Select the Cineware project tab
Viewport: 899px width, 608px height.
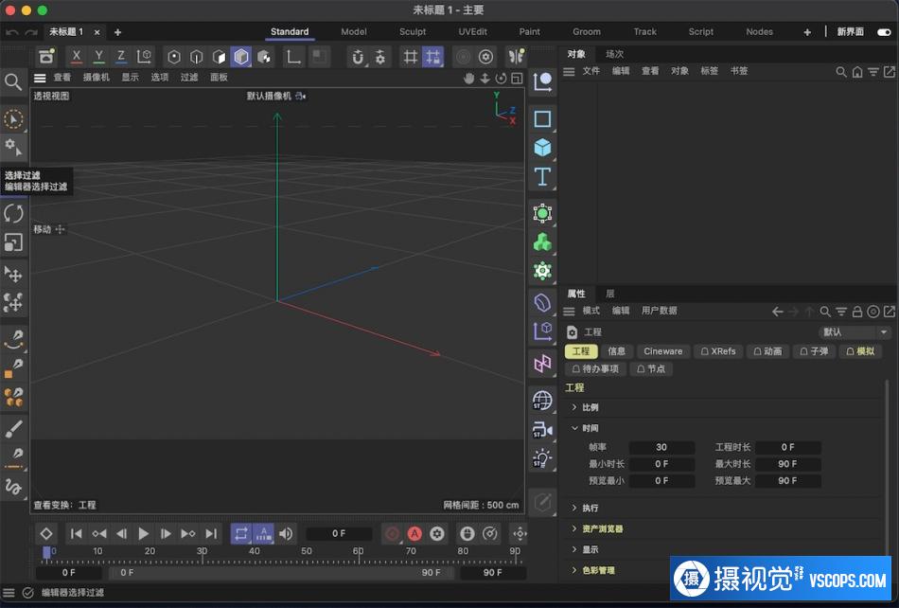662,351
